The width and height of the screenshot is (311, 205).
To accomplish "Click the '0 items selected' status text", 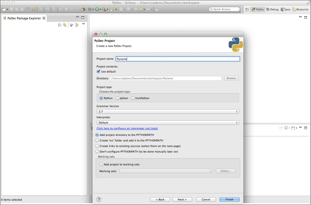I will pyautogui.click(x=12, y=200).
